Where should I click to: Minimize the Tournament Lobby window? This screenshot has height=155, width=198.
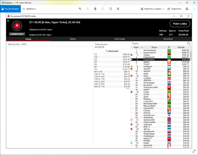pyautogui.click(x=174, y=16)
